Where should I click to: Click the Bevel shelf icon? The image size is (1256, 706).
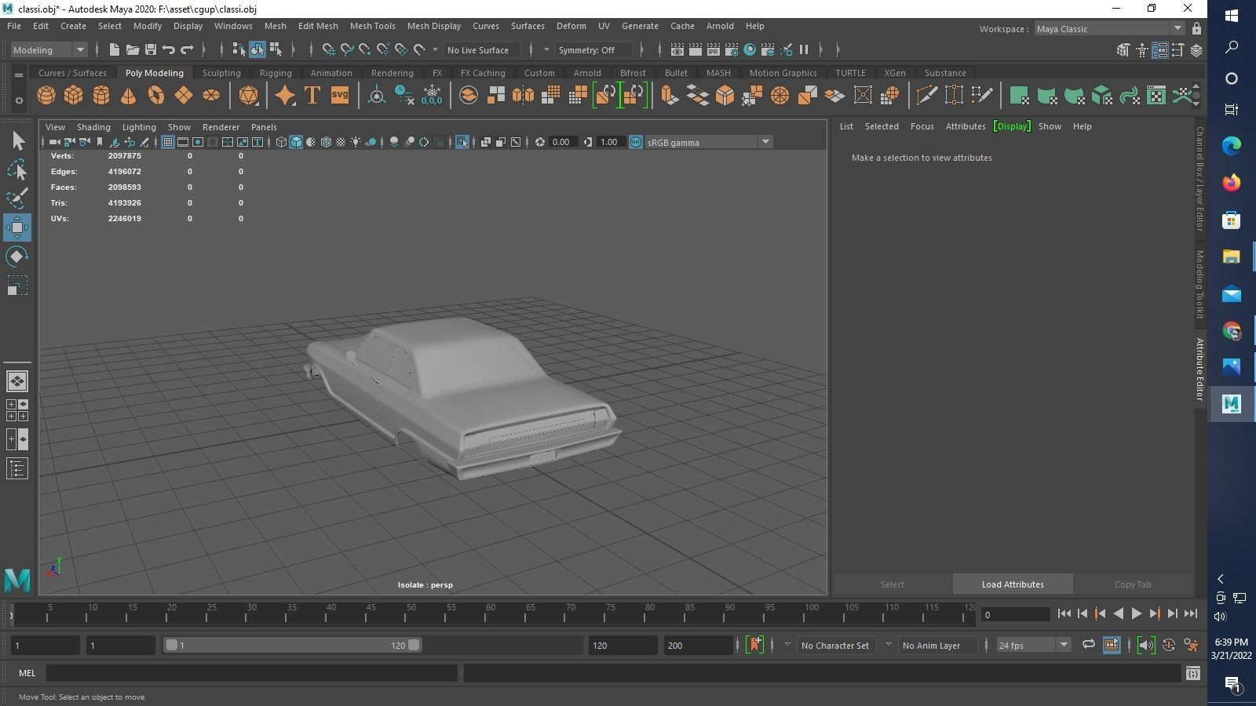pyautogui.click(x=725, y=96)
